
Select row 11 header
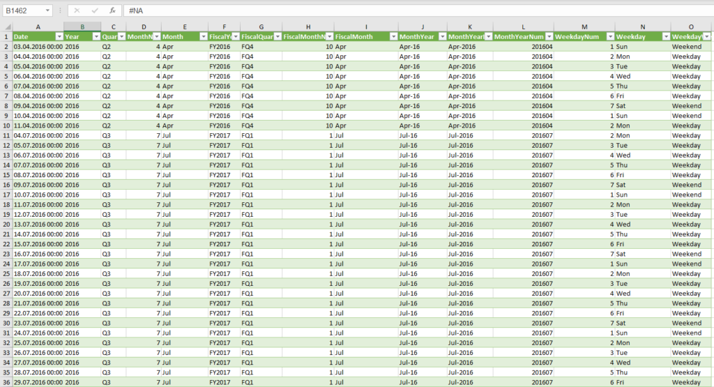click(x=6, y=135)
